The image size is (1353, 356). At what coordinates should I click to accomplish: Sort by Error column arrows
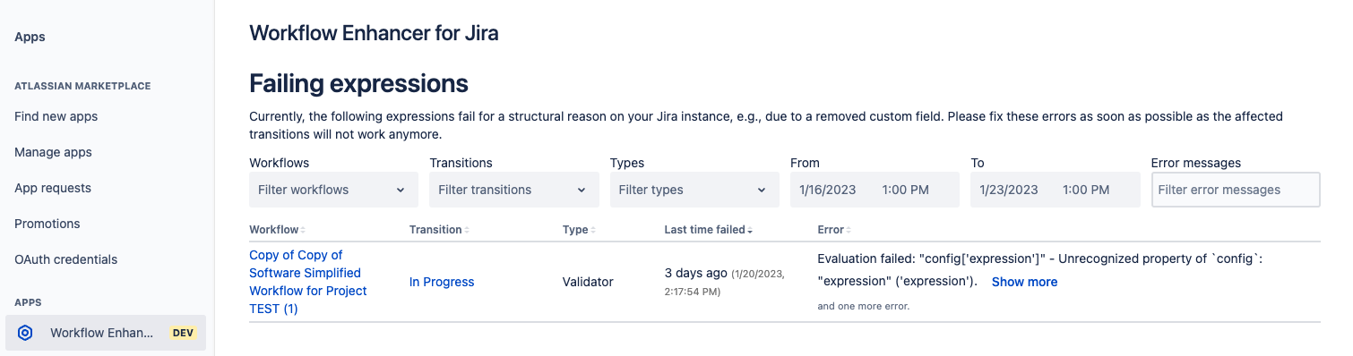tap(848, 230)
